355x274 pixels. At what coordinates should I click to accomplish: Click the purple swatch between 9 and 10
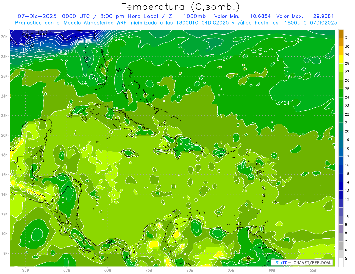pos(341,220)
